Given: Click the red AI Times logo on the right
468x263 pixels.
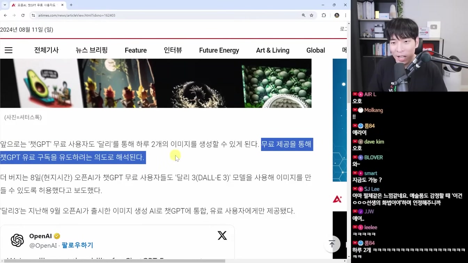Looking at the screenshot, I should point(337,199).
